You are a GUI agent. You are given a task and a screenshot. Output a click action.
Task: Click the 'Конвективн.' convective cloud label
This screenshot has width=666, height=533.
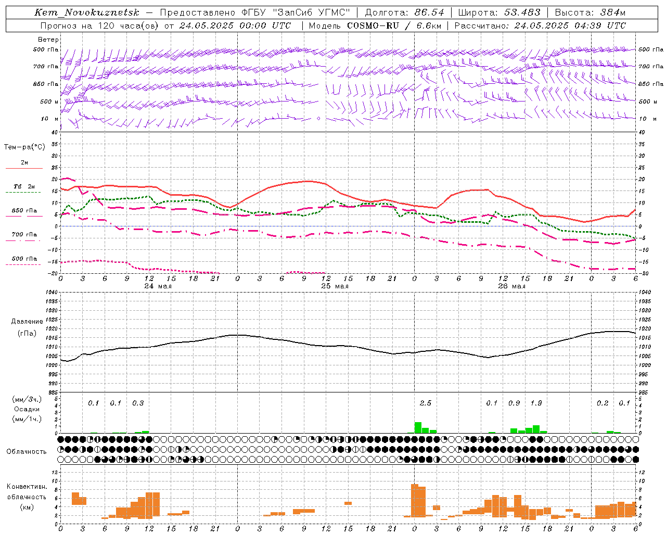pos(27,487)
